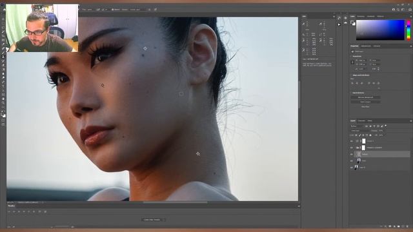Image resolution: width=413 pixels, height=232 pixels.
Task: Switch to the Channels tab
Action: tap(361, 121)
